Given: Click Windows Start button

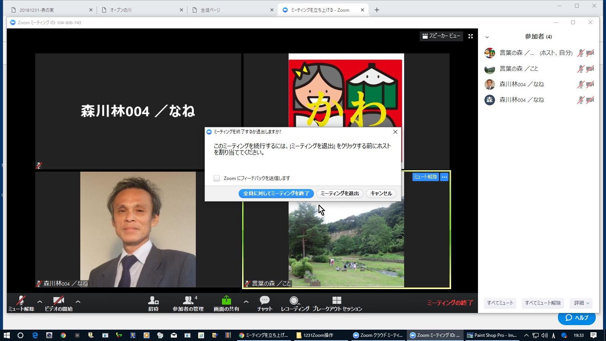Looking at the screenshot, I should point(6,335).
